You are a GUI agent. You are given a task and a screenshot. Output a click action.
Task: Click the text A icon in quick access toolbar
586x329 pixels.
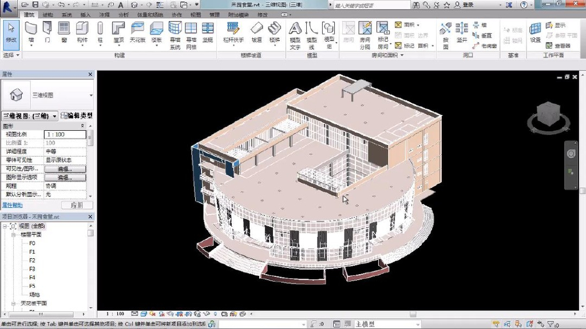pyautogui.click(x=121, y=5)
